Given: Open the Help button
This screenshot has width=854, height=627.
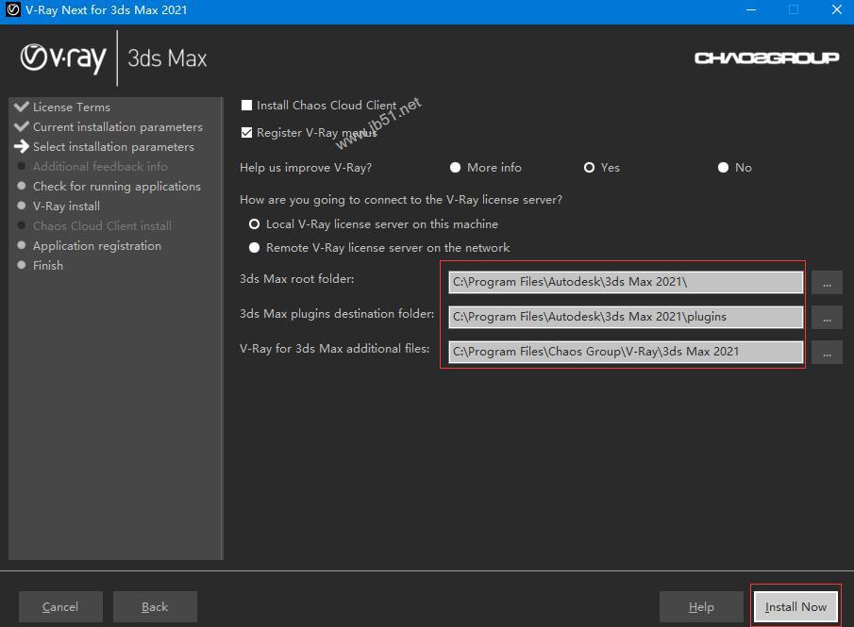Looking at the screenshot, I should click(701, 607).
